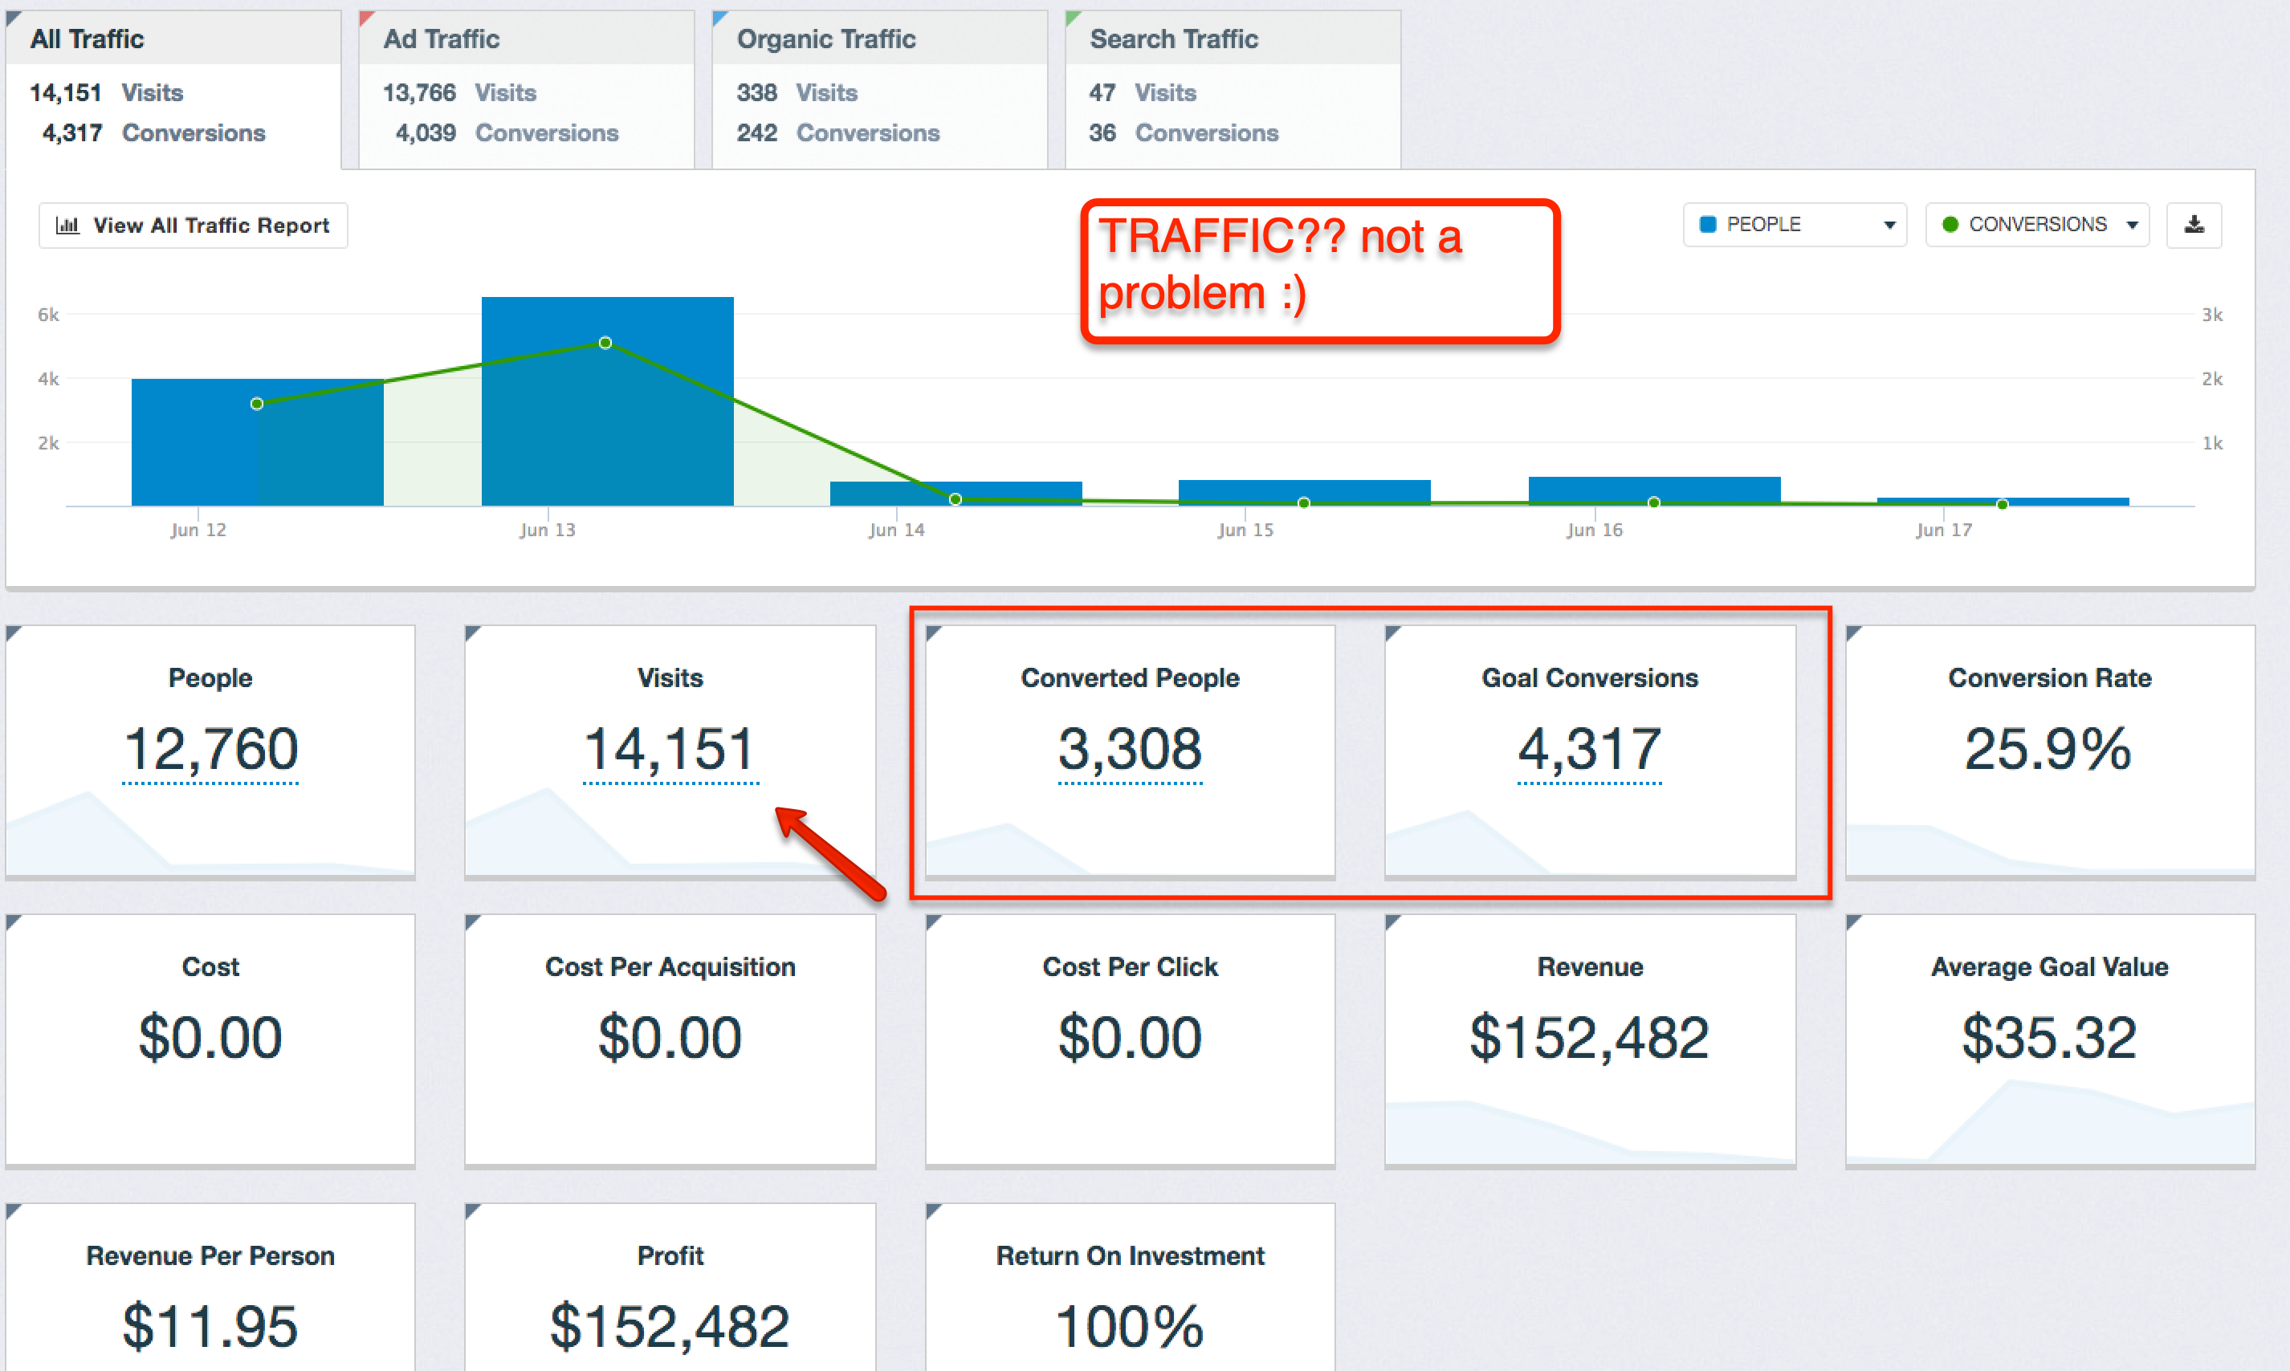Click the Jun 12 blue bar in chart
The height and width of the screenshot is (1371, 2290).
[x=257, y=442]
